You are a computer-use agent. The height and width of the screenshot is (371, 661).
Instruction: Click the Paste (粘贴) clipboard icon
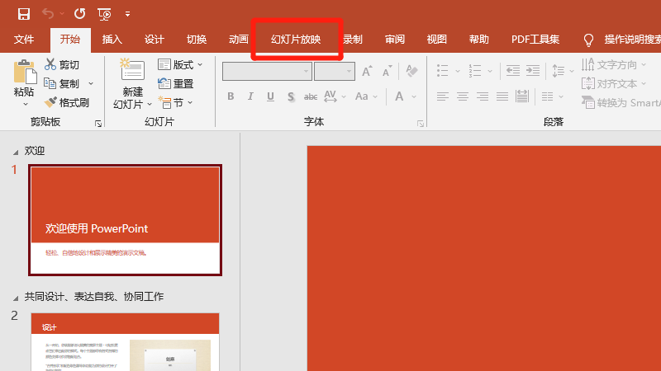pyautogui.click(x=25, y=74)
